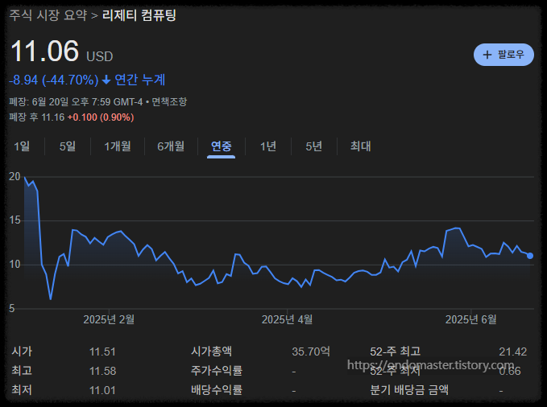Click the 폐장 후 11.16 after-hours text
This screenshot has height=407, width=547.
[36, 117]
